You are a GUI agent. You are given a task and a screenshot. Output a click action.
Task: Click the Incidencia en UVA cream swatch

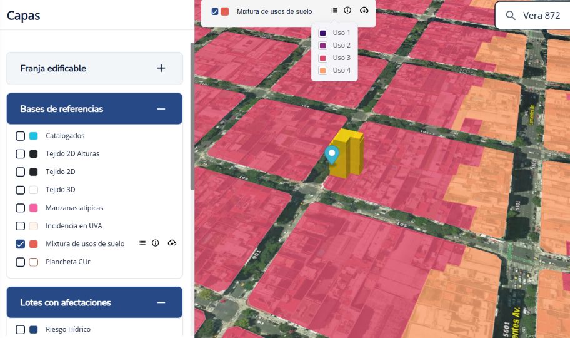click(34, 226)
